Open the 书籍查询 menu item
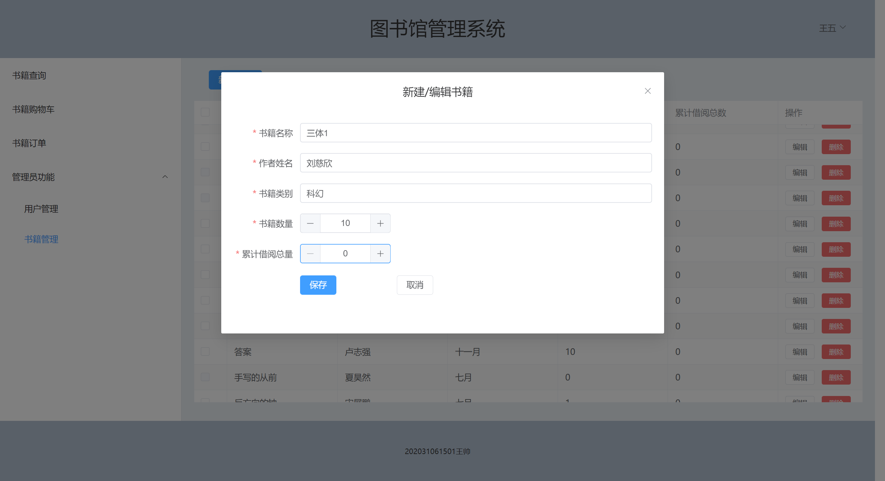The width and height of the screenshot is (885, 481). click(x=29, y=75)
